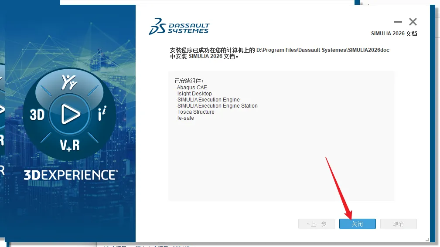The width and height of the screenshot is (440, 247).
Task: Select the Tosca Structure component line
Action: click(x=196, y=112)
